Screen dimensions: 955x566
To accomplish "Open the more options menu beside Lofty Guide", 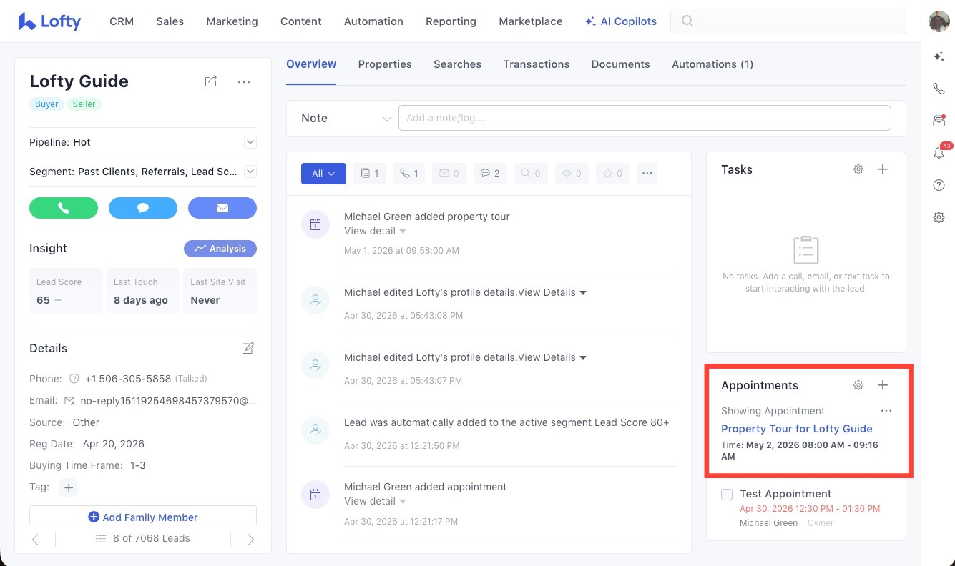I will point(244,82).
